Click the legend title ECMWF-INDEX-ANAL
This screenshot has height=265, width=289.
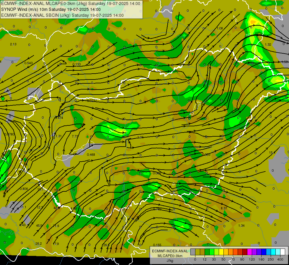pos(170,251)
